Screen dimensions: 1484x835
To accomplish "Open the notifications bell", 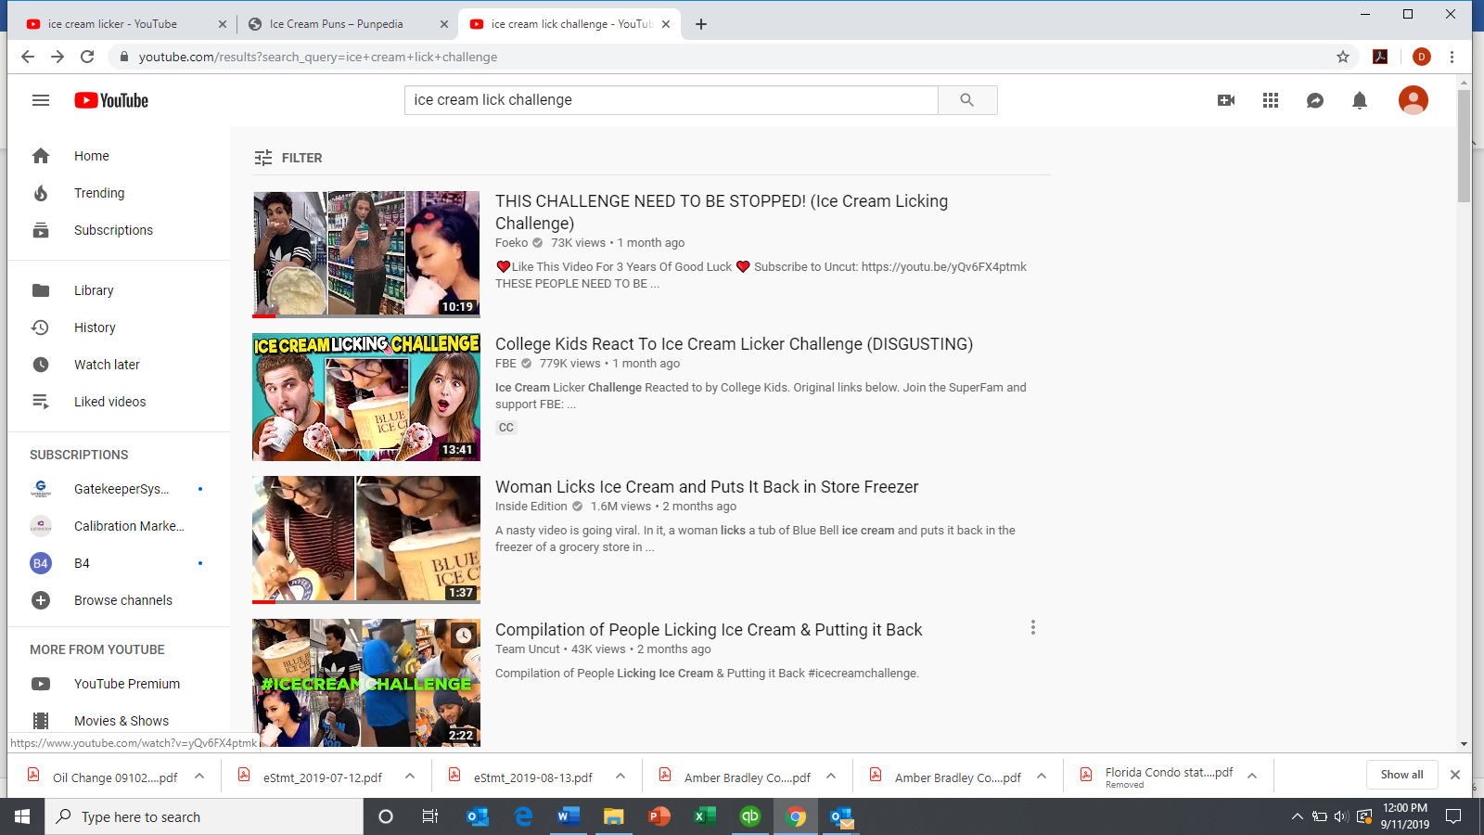I will tap(1360, 100).
